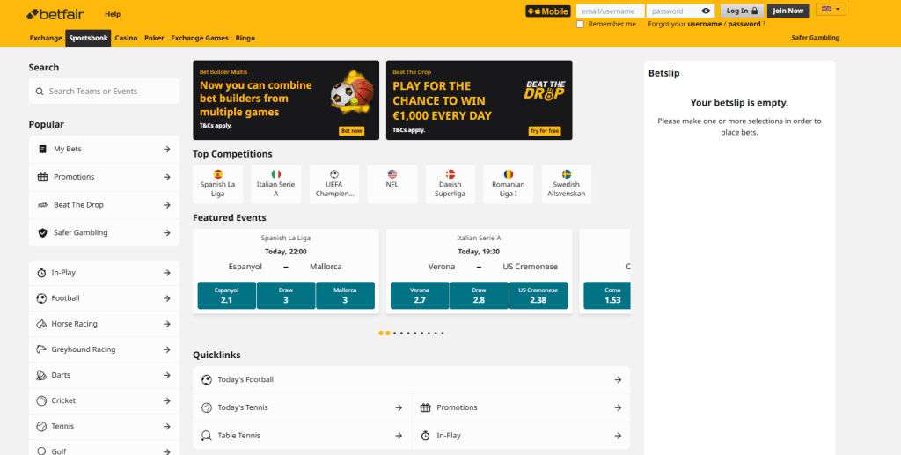Open the language flag dropdown
The width and height of the screenshot is (901, 455).
[831, 10]
